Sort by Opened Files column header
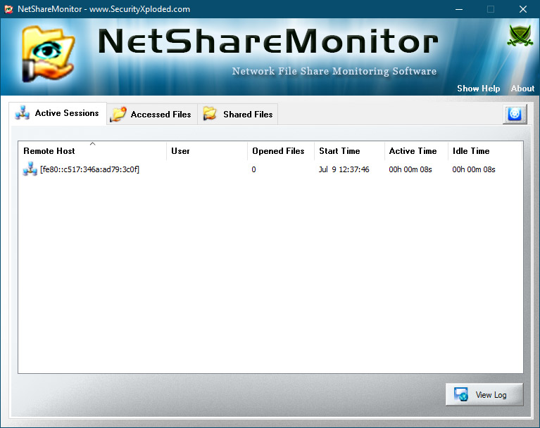The image size is (540, 428). click(281, 151)
